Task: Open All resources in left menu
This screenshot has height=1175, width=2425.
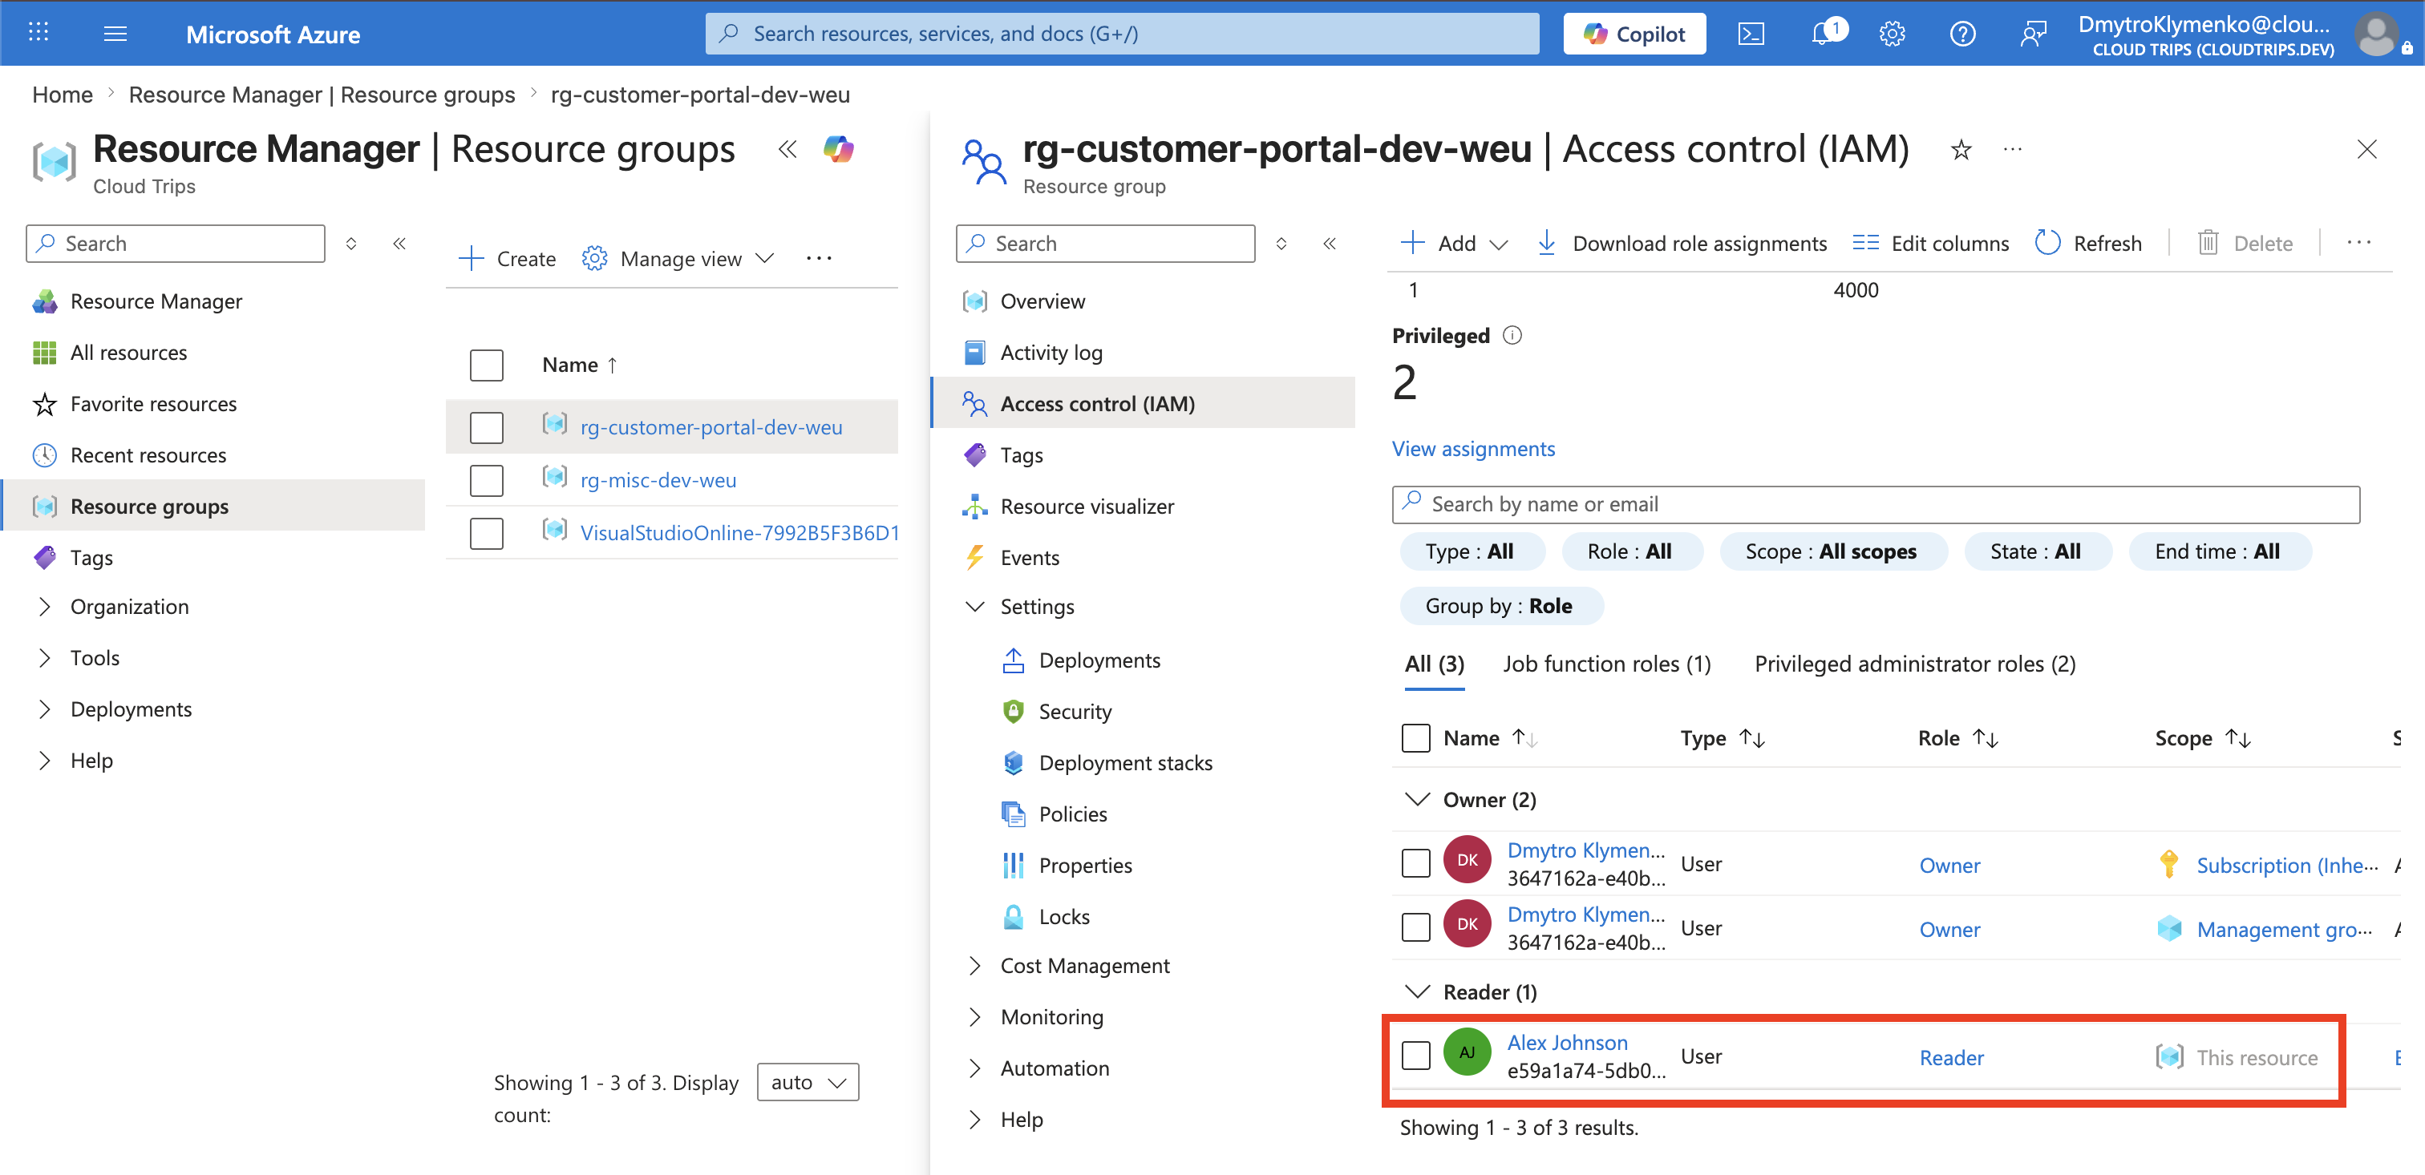Action: (x=129, y=352)
